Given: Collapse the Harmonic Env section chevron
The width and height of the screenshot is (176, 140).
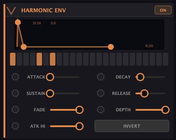Looking at the screenshot, I should (x=11, y=11).
